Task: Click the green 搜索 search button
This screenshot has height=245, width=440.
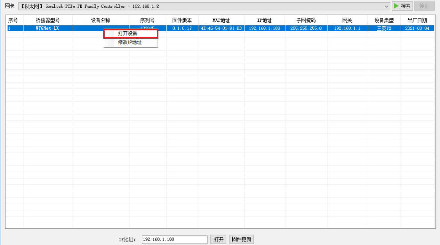Action: click(x=402, y=6)
